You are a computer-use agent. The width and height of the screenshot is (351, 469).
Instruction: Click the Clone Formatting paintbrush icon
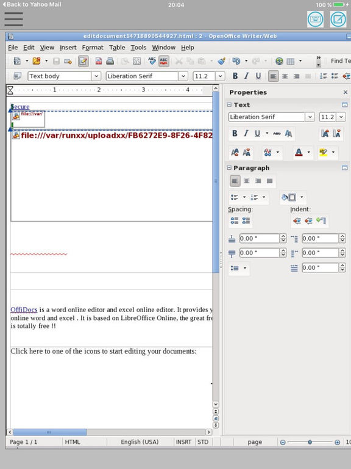click(221, 61)
